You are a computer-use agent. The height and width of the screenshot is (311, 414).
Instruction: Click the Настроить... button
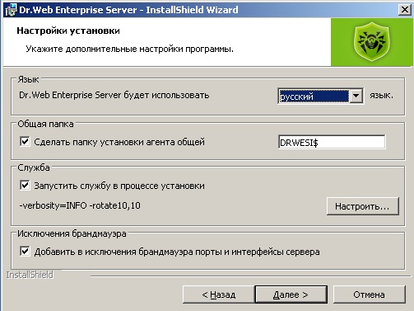(362, 206)
